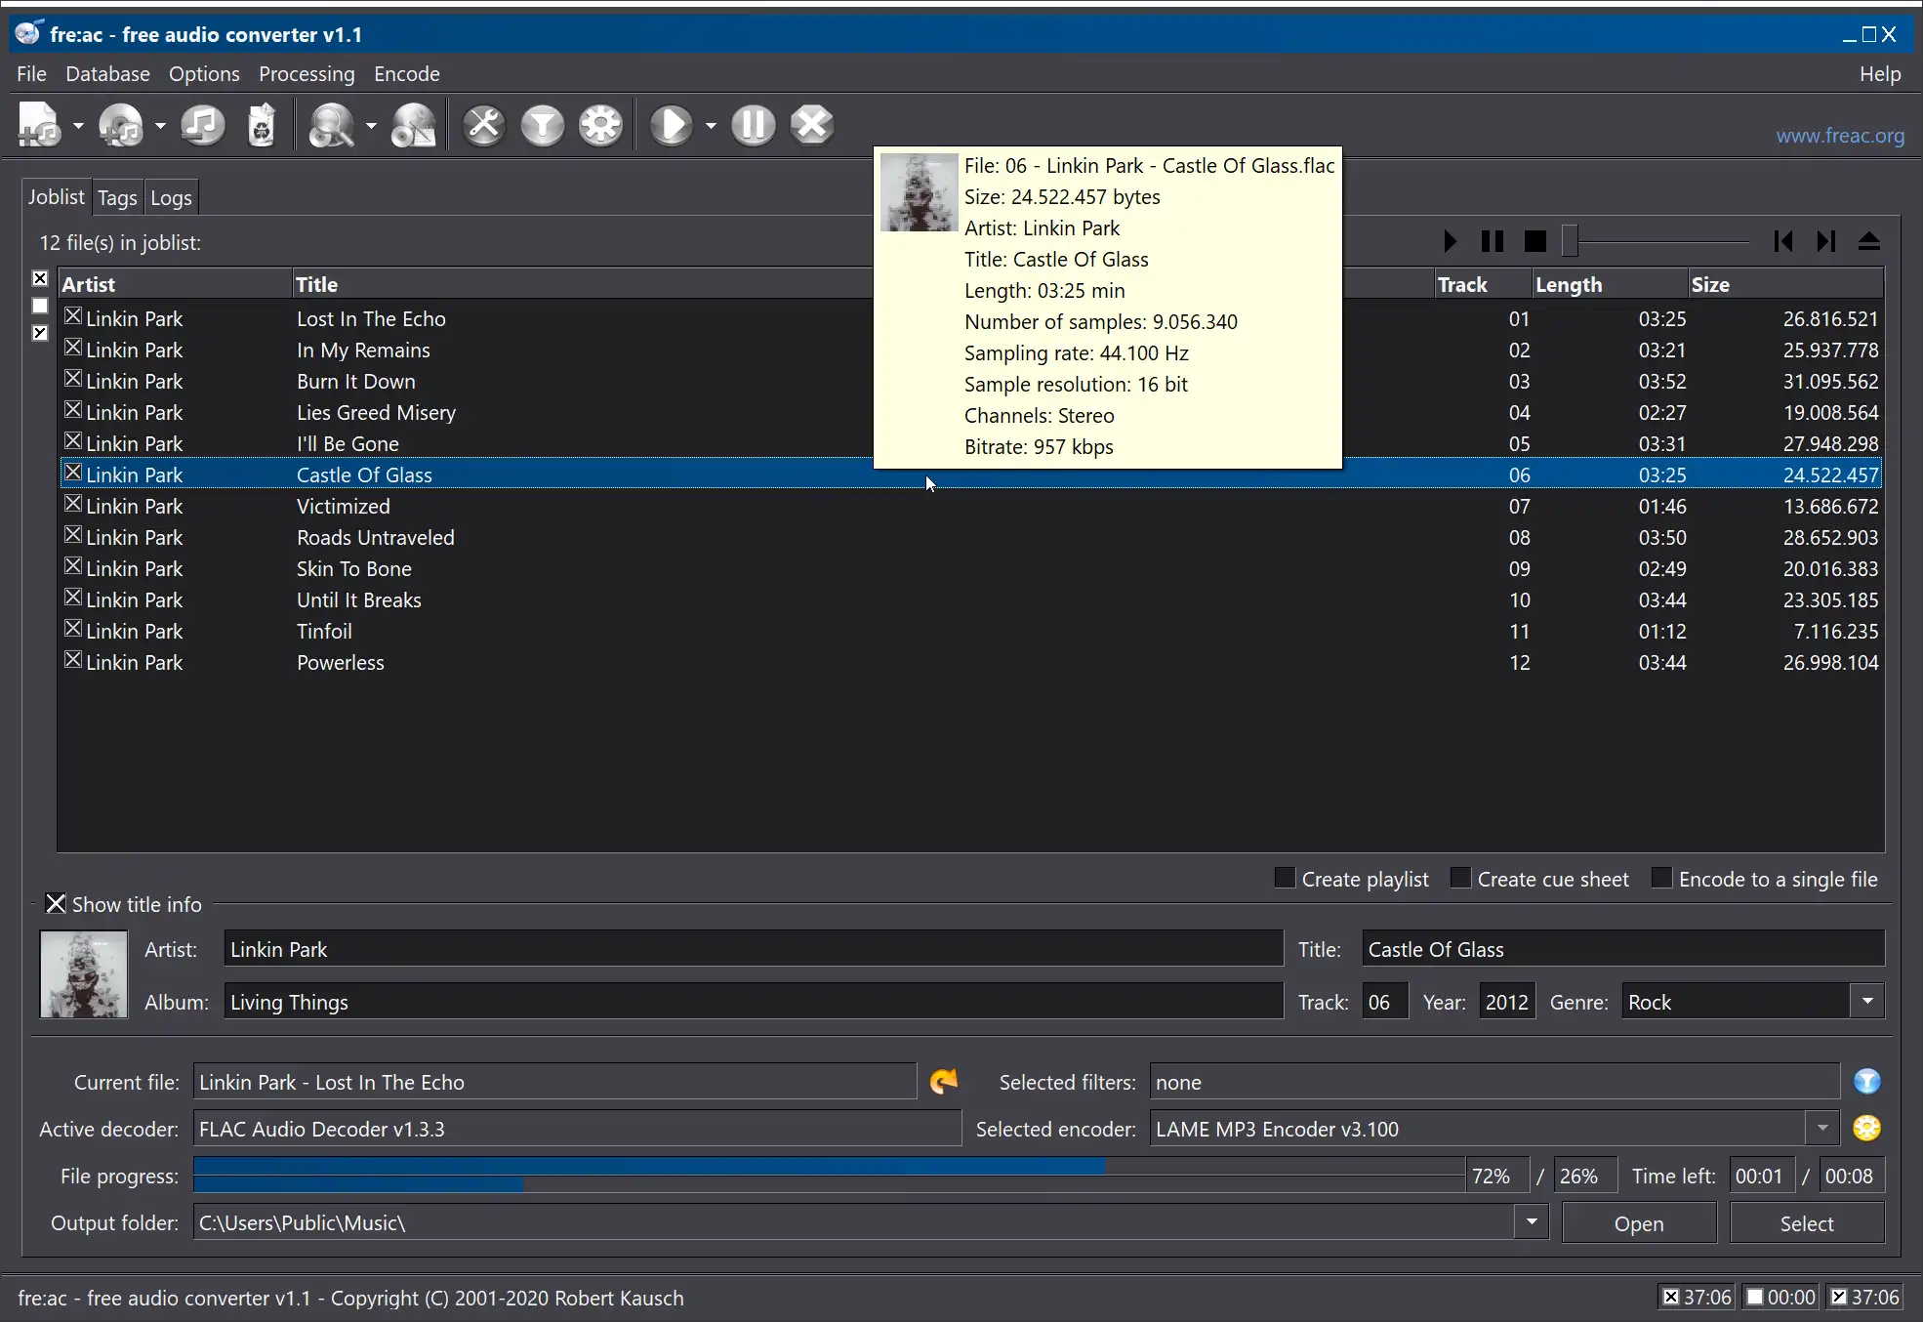Click the Select output folder button

click(x=1806, y=1222)
